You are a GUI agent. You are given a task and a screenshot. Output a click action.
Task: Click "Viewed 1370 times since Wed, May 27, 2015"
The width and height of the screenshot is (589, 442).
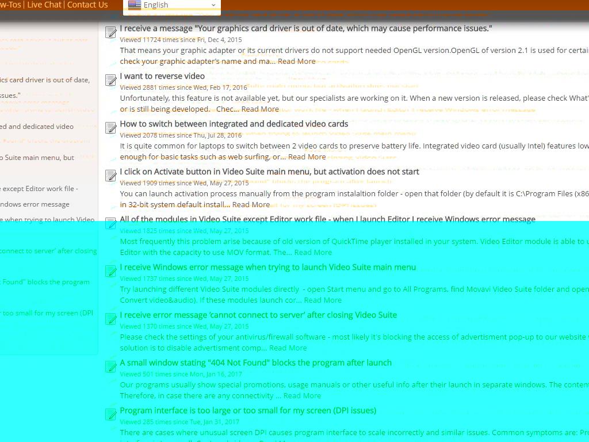point(184,326)
